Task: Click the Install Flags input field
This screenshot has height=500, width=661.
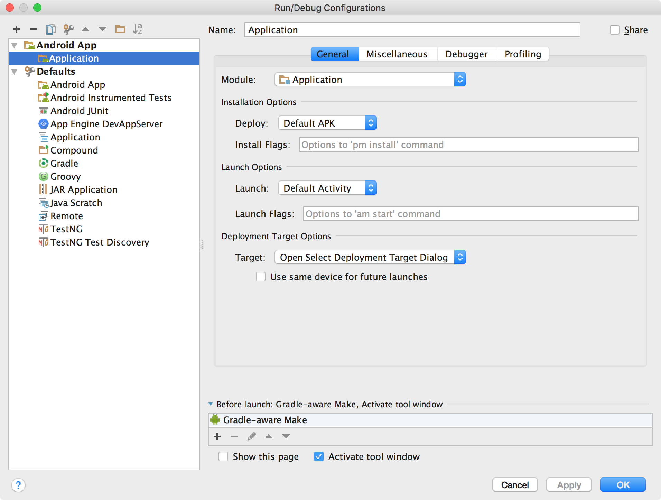Action: coord(468,145)
